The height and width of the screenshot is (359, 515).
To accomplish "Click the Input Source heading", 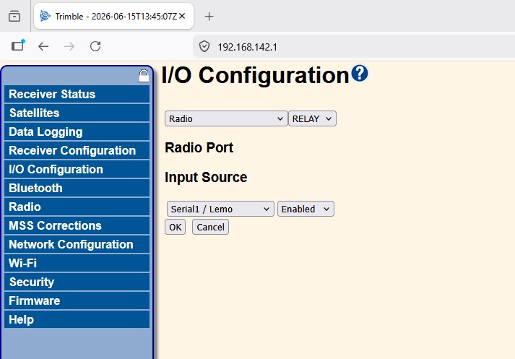I will (x=206, y=178).
